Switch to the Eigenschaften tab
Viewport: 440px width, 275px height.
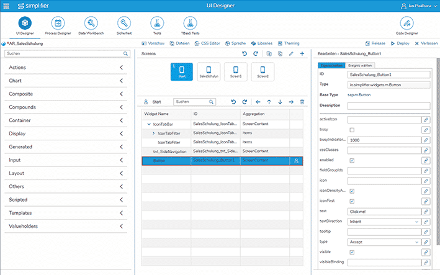(x=331, y=65)
